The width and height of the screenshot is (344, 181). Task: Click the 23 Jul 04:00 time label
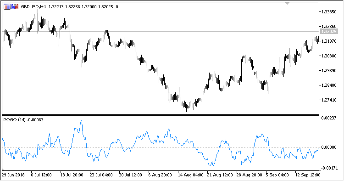101,175
